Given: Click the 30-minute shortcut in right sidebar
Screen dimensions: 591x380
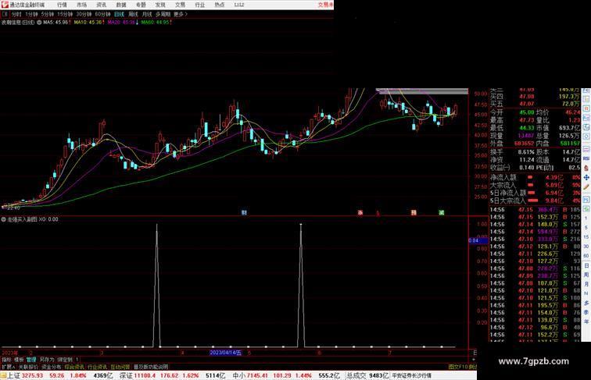Looking at the screenshot, I should pos(586,247).
